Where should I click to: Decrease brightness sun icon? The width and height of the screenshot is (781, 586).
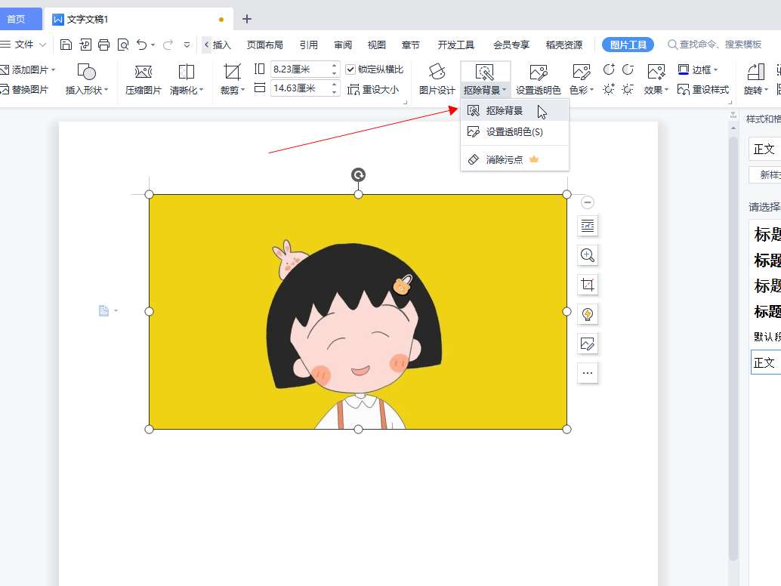click(628, 90)
